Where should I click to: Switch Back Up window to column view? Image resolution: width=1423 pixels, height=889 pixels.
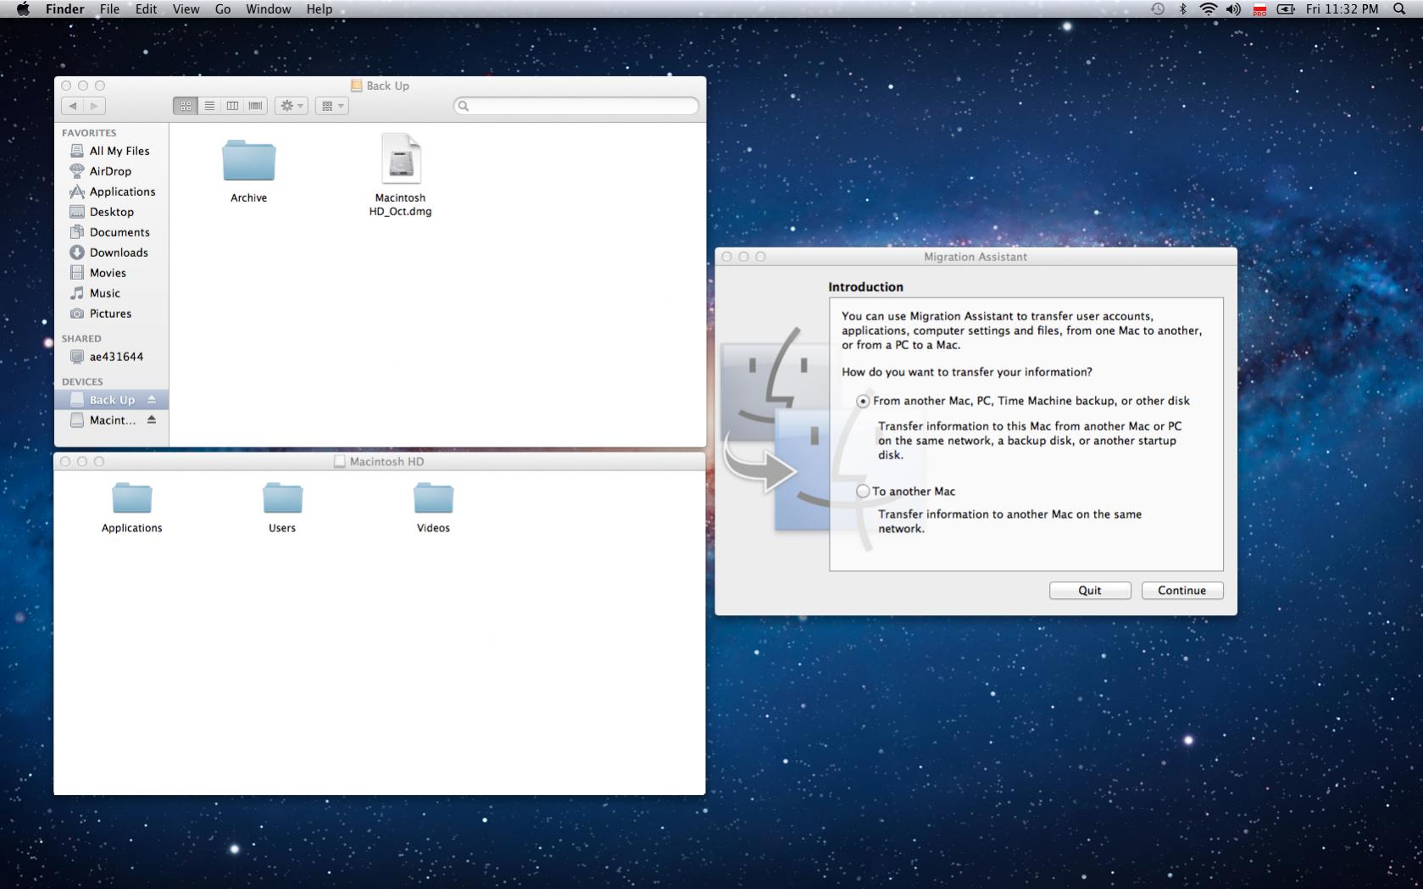[232, 106]
